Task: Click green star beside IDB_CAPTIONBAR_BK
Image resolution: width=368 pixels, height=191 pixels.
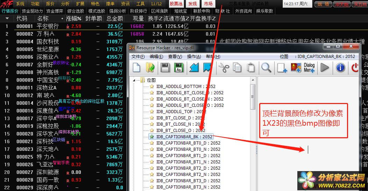Action: (x=152, y=137)
